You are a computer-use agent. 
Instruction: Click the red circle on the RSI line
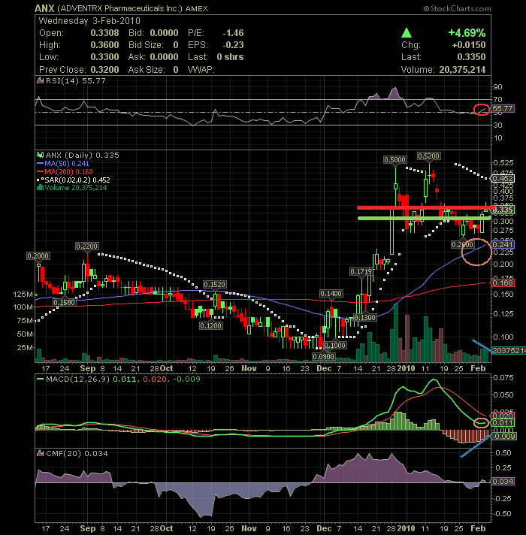tap(480, 110)
